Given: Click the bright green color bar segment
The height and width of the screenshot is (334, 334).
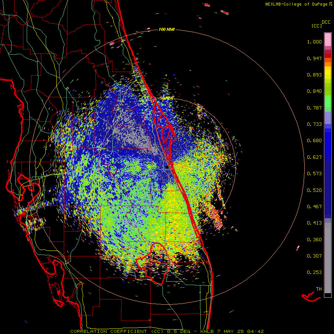Looking at the screenshot, I should (x=328, y=101).
